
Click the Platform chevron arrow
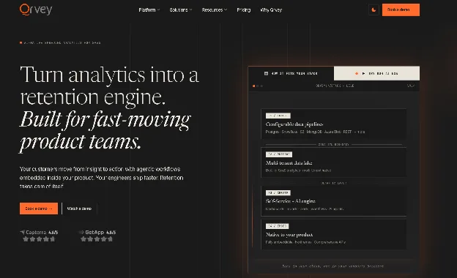(x=158, y=10)
